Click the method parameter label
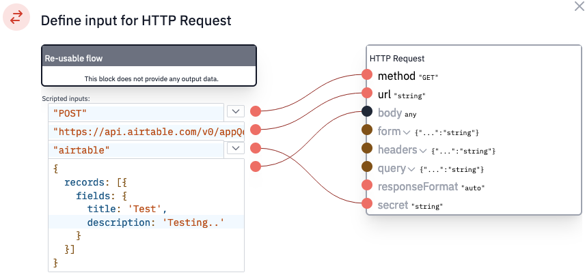The image size is (585, 277). point(396,76)
